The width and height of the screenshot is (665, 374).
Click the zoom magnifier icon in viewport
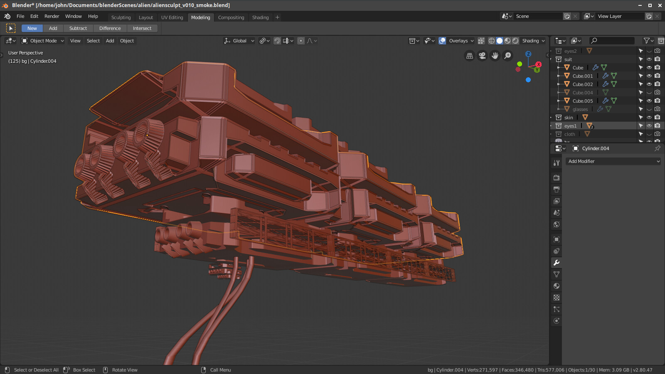507,56
